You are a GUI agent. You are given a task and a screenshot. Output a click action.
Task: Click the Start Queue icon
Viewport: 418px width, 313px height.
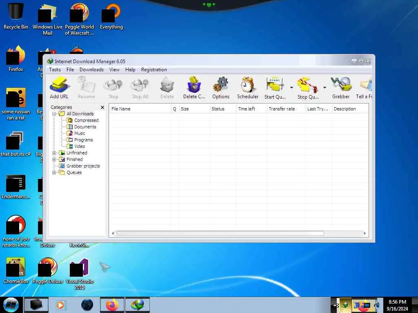point(275,88)
